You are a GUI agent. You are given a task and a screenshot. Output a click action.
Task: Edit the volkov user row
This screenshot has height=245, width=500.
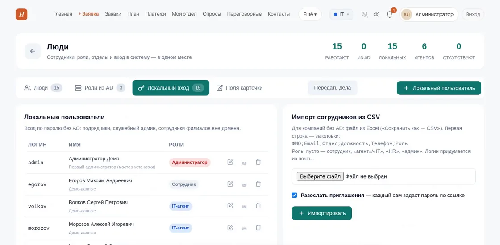(230, 206)
